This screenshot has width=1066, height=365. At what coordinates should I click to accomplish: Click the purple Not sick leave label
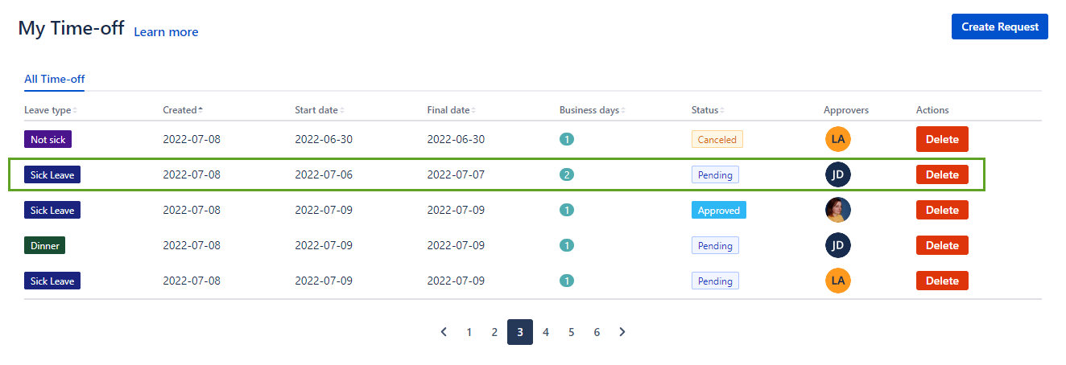(48, 139)
